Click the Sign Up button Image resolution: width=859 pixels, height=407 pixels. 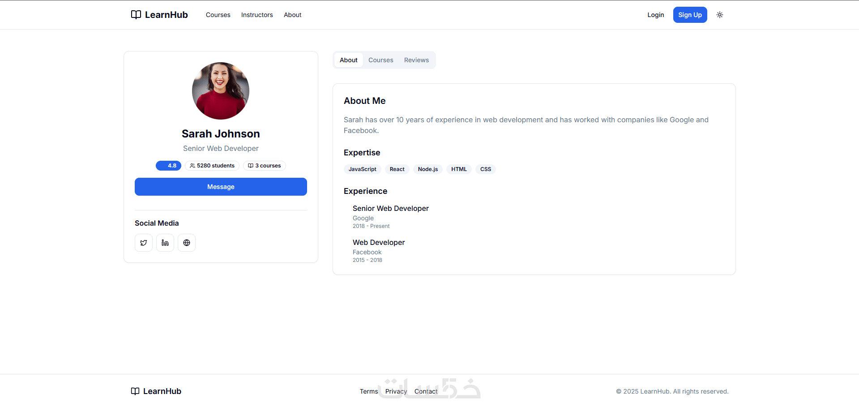click(x=690, y=15)
